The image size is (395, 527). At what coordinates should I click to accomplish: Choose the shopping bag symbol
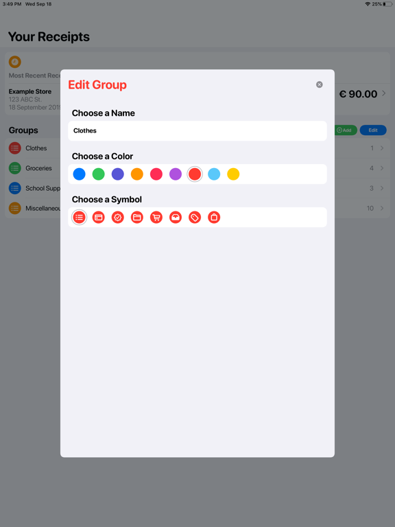(214, 218)
